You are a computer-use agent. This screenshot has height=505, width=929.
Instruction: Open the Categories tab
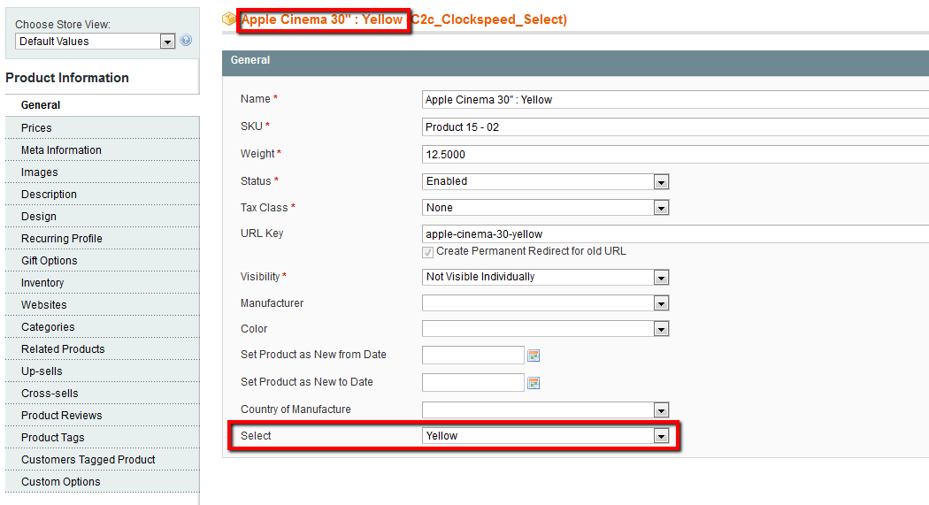pos(103,327)
